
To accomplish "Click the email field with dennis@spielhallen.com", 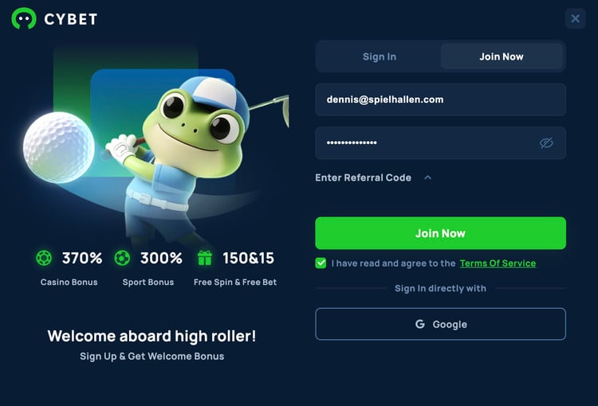I will click(440, 100).
